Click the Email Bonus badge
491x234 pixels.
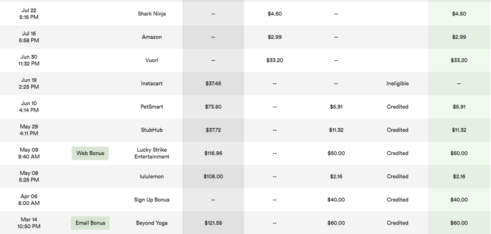(x=90, y=223)
